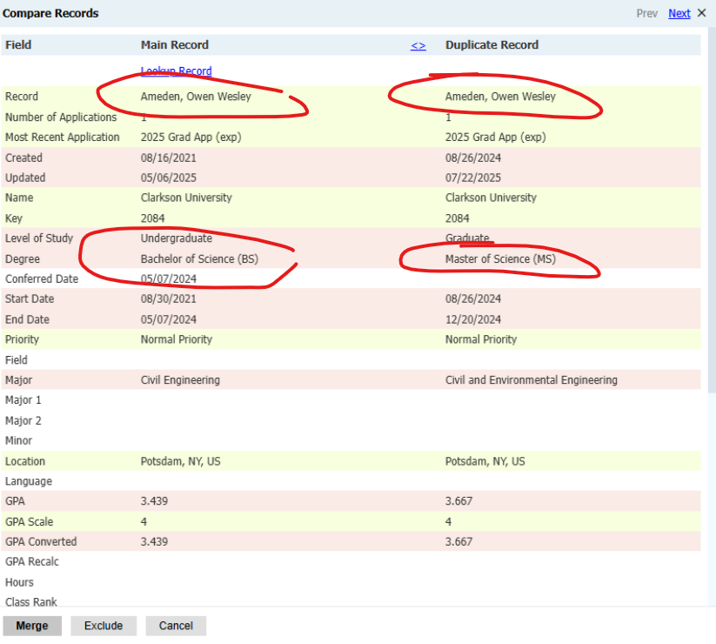This screenshot has height=644, width=716.
Task: Select the Master of Science (MS) degree value
Action: [x=500, y=259]
